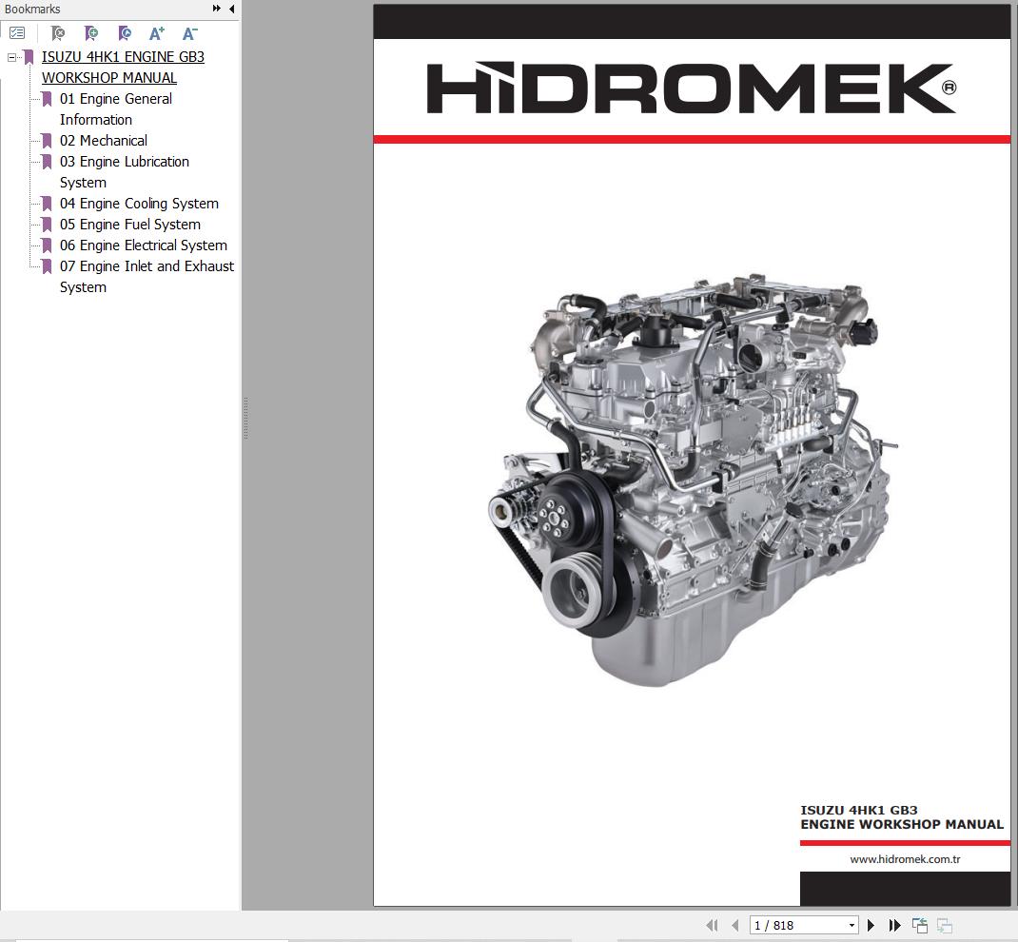Jump to the last page

[894, 925]
